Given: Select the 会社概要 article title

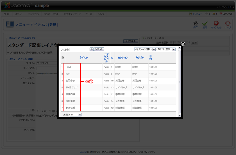Looking at the screenshot, I should [70, 101].
